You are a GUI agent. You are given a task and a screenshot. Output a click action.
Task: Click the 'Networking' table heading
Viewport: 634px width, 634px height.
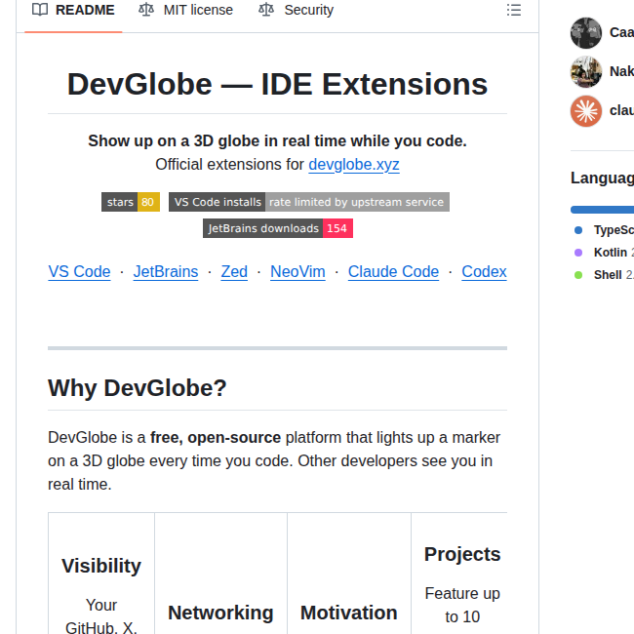click(220, 613)
